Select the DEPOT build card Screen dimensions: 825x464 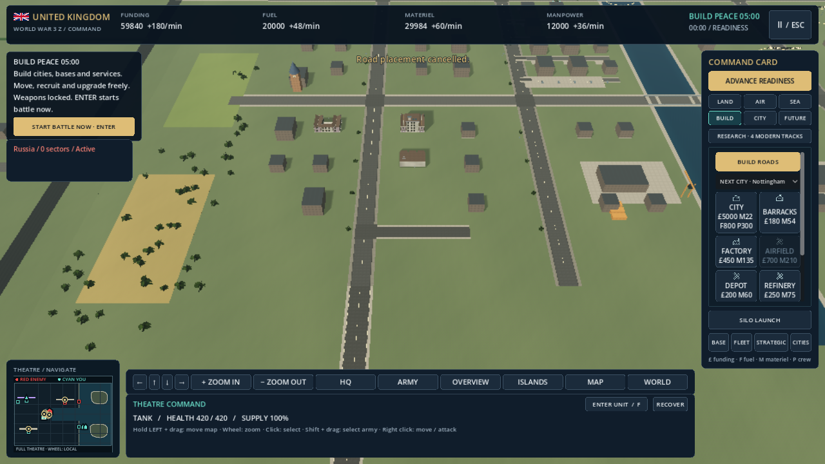pos(736,286)
